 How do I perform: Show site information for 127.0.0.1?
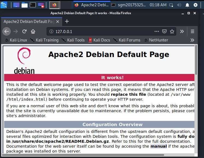[51, 31]
